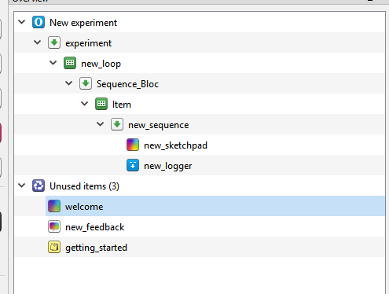The height and width of the screenshot is (294, 389).
Task: Select the 'new_loop' item label
Action: pyautogui.click(x=101, y=64)
